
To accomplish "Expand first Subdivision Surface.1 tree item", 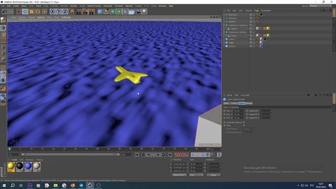I will click(224, 25).
